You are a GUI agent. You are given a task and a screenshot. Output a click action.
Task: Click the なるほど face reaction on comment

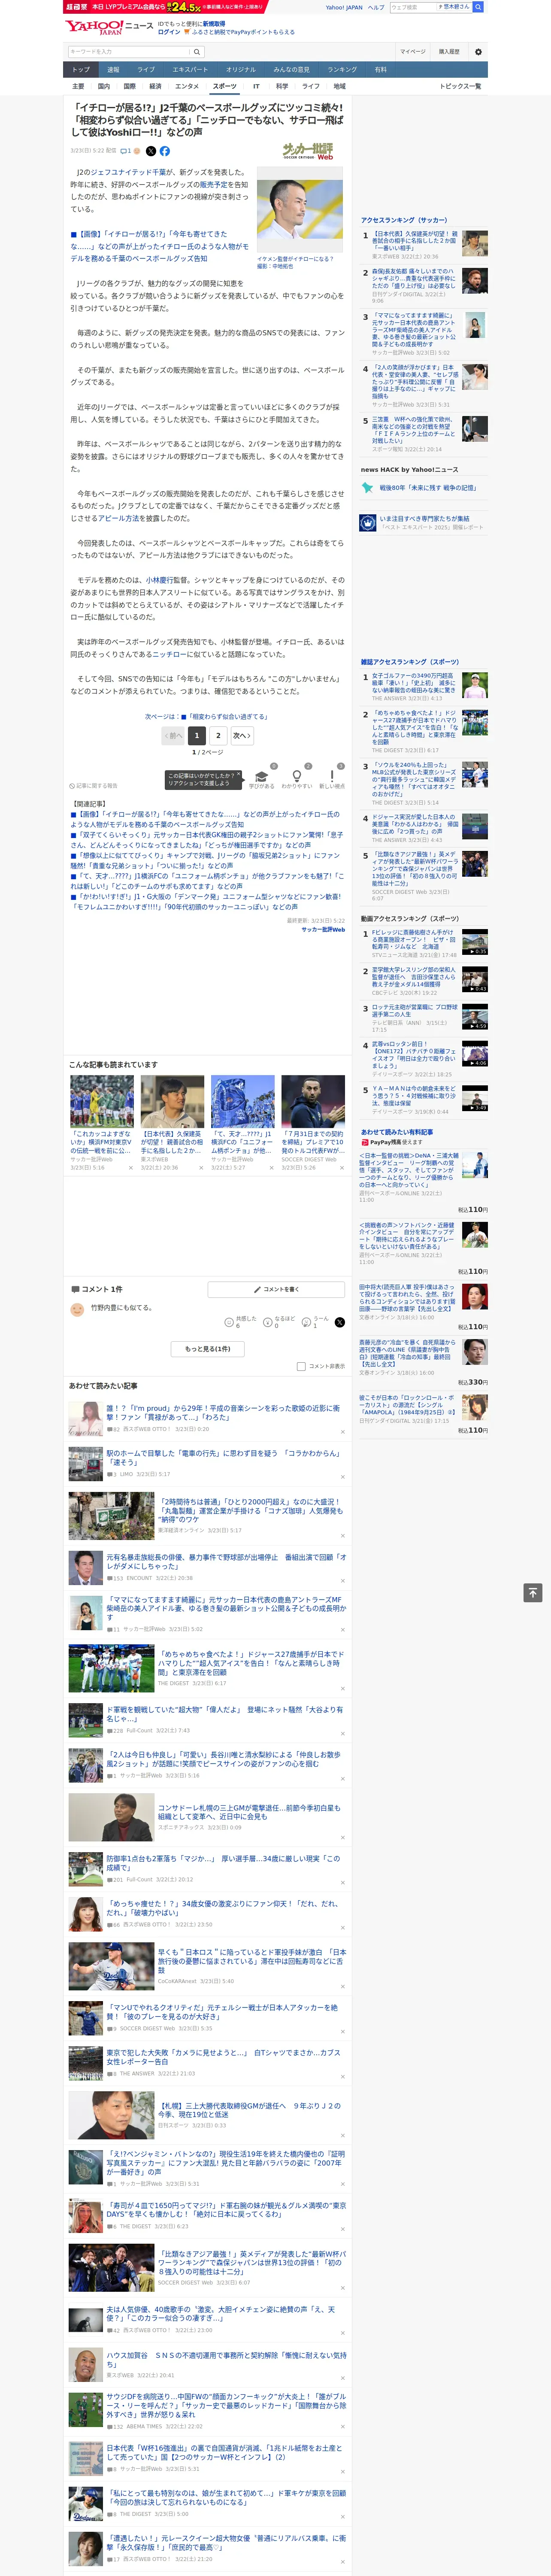(x=268, y=1322)
